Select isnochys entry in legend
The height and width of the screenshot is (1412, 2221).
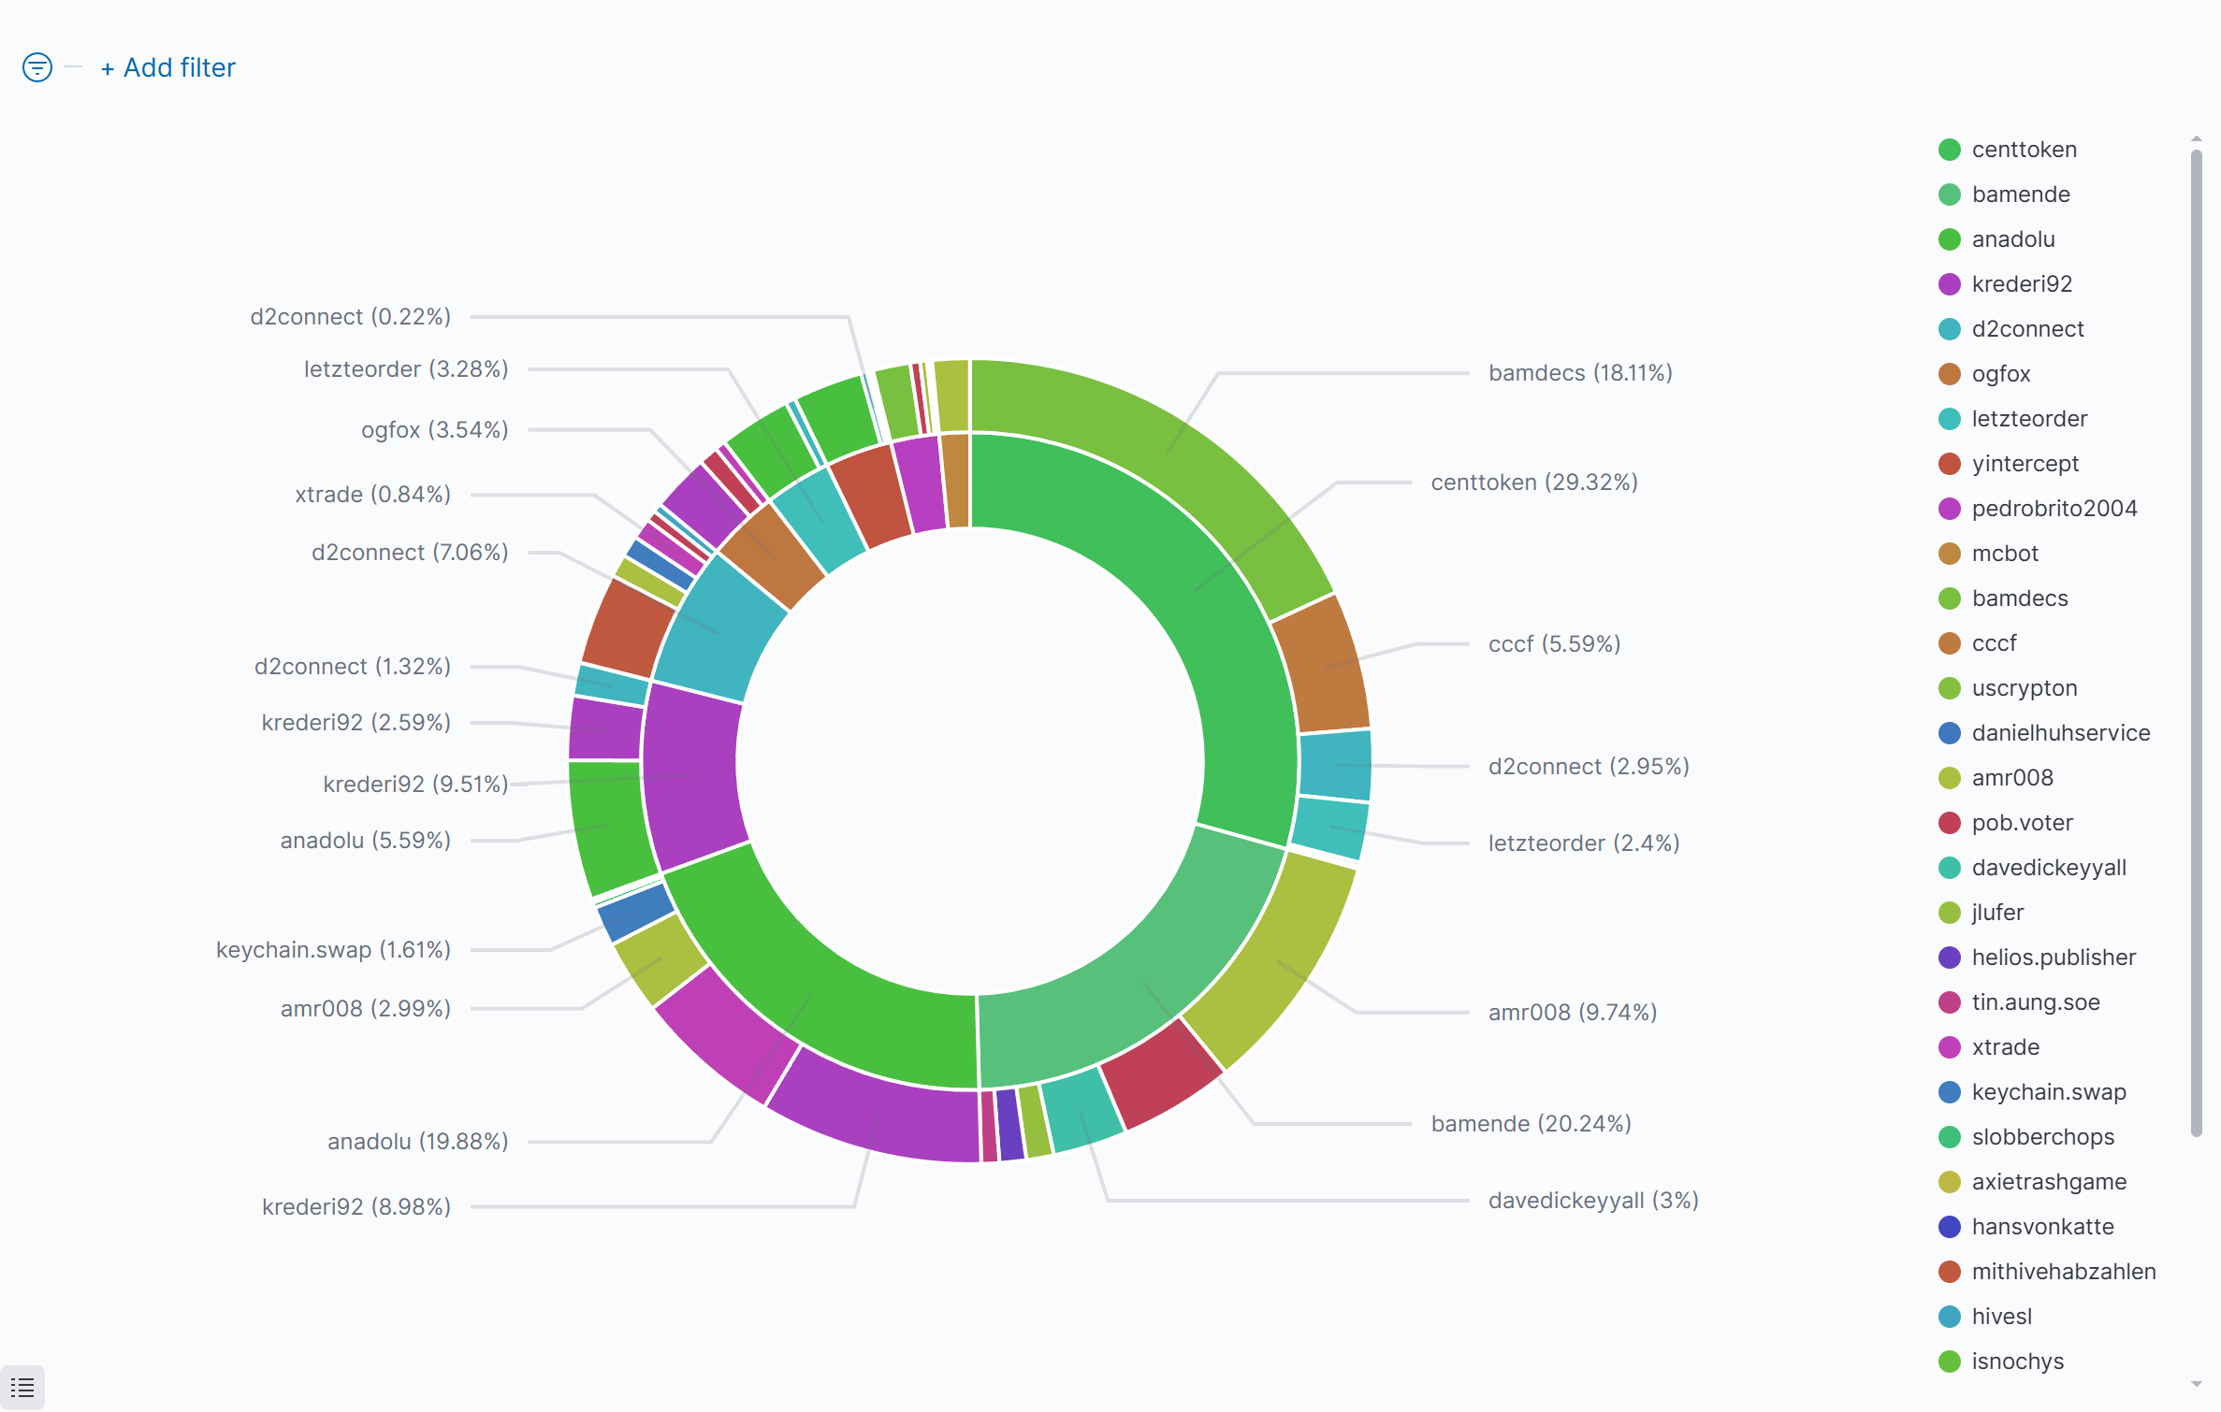[2017, 1362]
